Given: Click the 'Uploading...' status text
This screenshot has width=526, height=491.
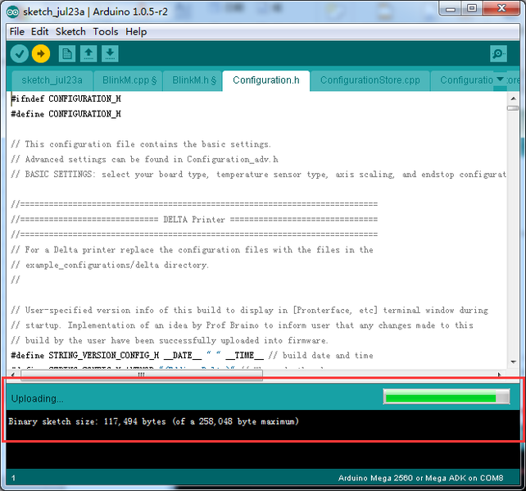Looking at the screenshot, I should [x=37, y=398].
